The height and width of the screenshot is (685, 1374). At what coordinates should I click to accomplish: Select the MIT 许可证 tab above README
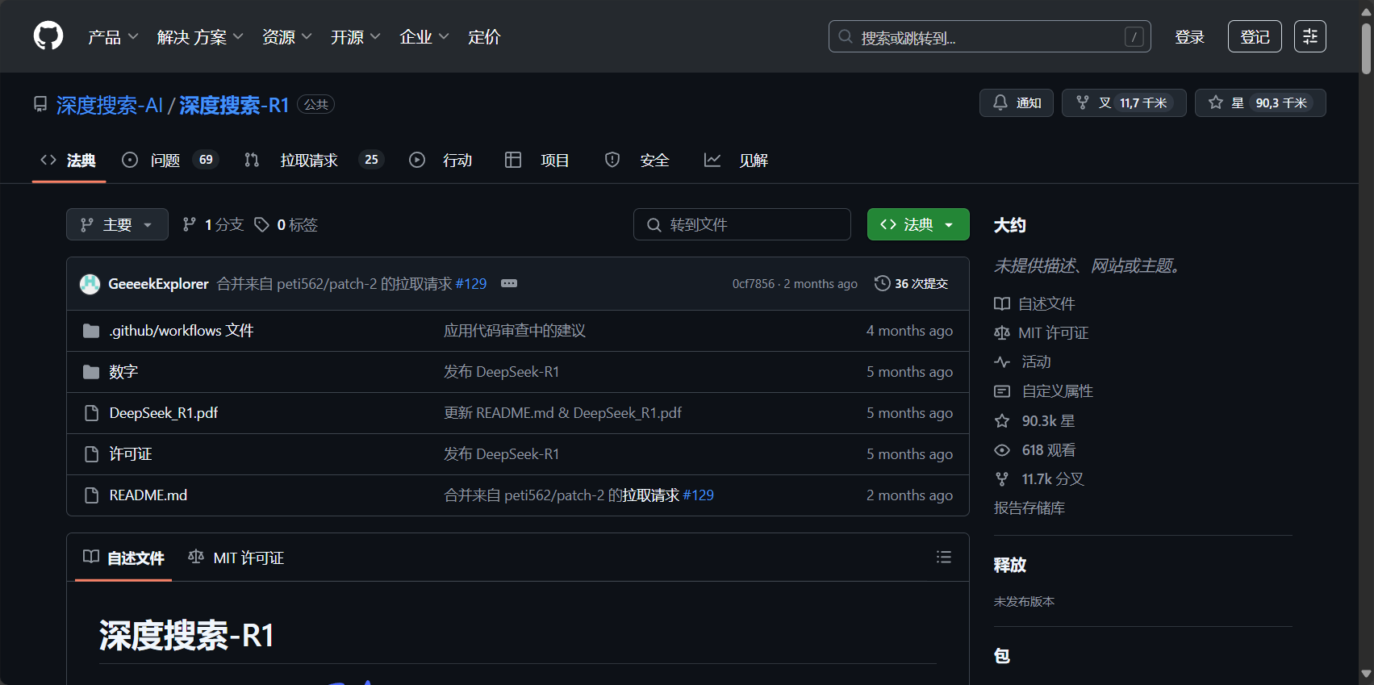(236, 558)
